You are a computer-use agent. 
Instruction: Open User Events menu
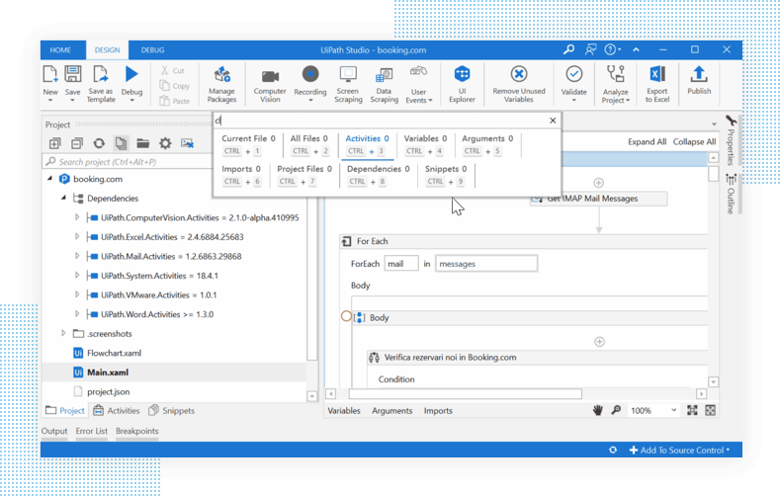(x=419, y=85)
